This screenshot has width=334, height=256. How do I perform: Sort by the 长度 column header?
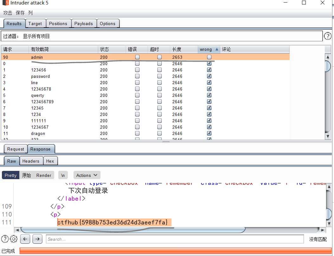pyautogui.click(x=184, y=49)
